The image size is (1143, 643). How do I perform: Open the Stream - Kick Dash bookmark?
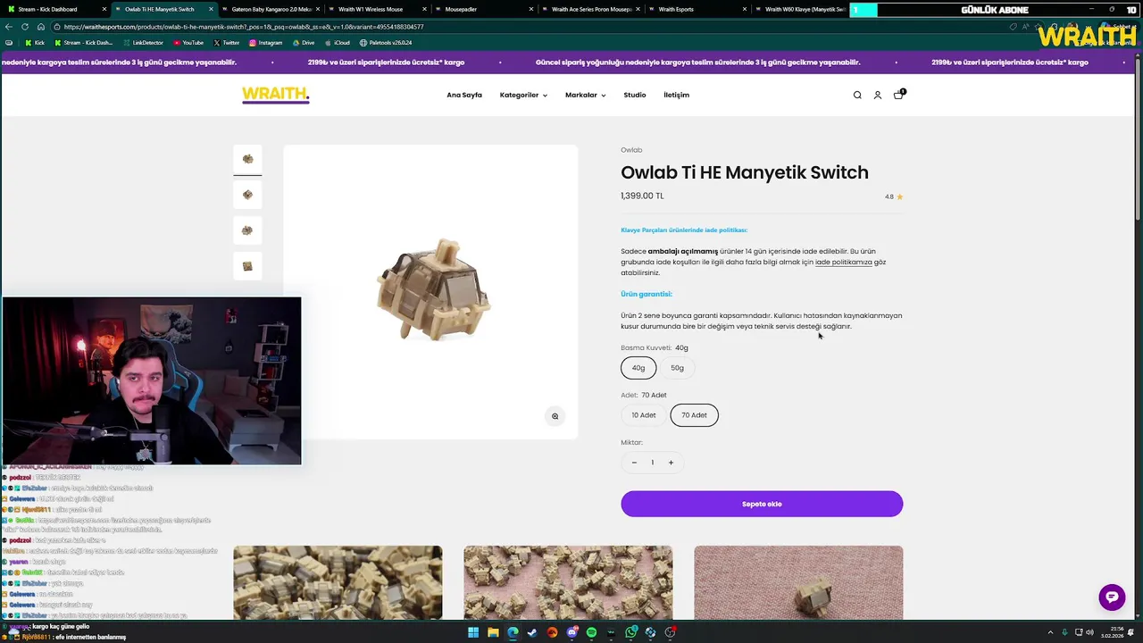point(83,43)
